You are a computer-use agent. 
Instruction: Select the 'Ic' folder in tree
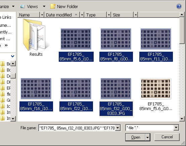point(5,106)
